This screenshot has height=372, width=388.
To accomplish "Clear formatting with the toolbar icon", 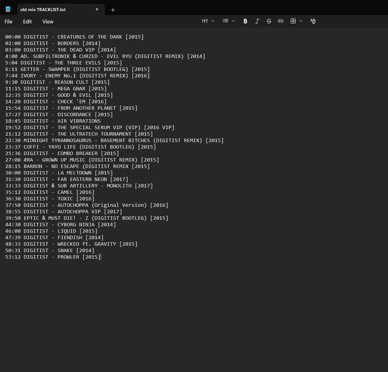I will 313,21.
